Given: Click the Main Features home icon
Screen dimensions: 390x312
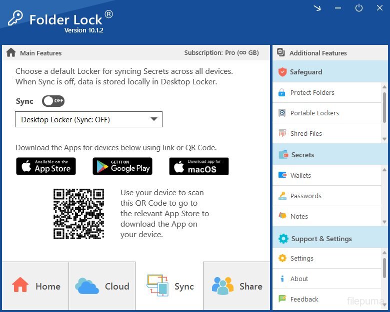Looking at the screenshot, I should pos(11,52).
